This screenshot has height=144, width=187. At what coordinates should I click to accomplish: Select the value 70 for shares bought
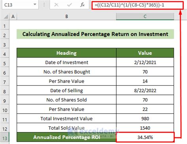tap(145, 72)
